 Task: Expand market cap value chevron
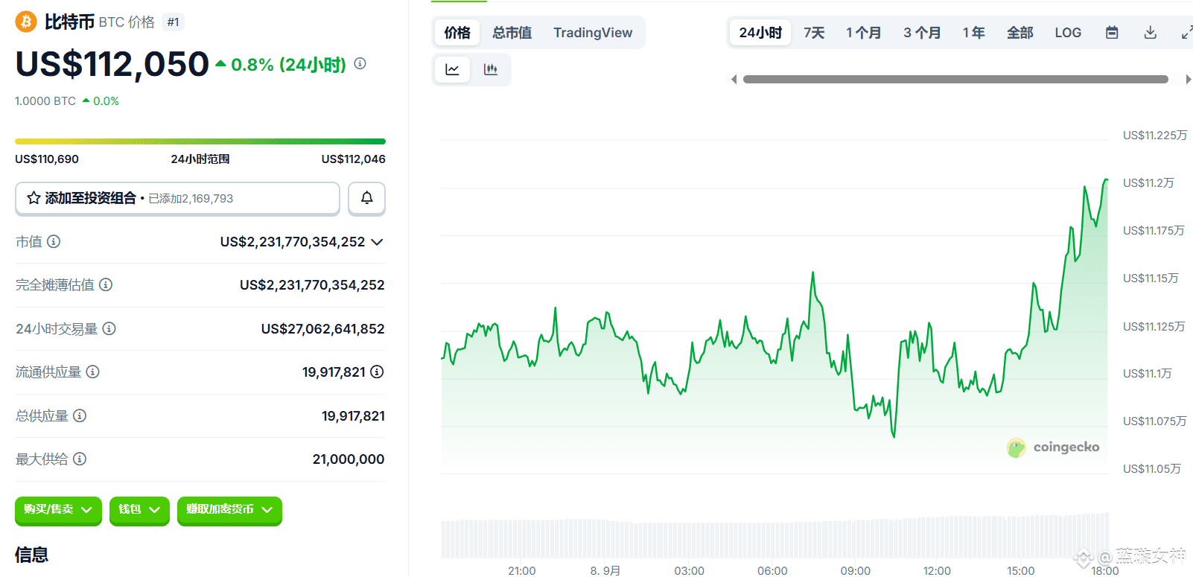pyautogui.click(x=377, y=242)
